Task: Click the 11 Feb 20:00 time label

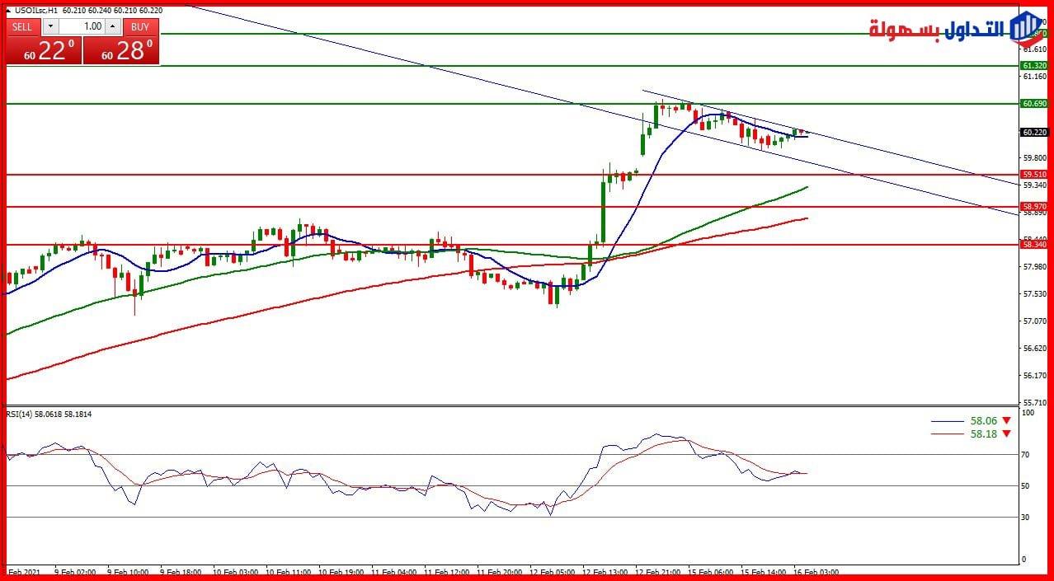Action: (500, 571)
